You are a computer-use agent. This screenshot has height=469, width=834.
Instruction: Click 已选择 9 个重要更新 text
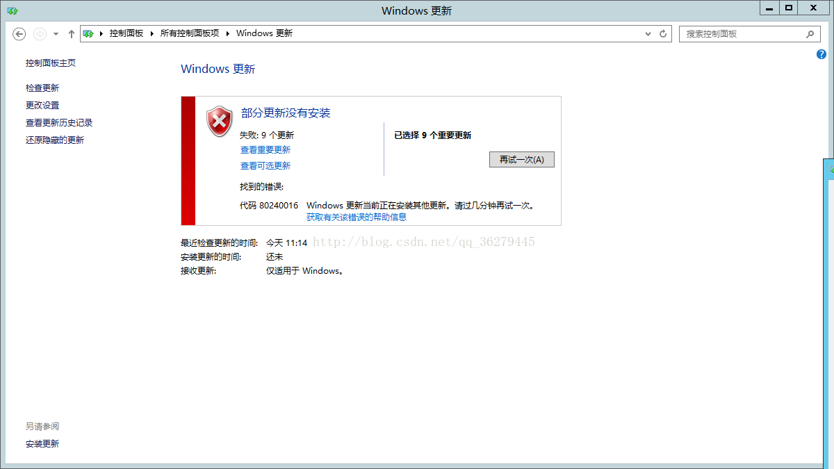click(433, 135)
